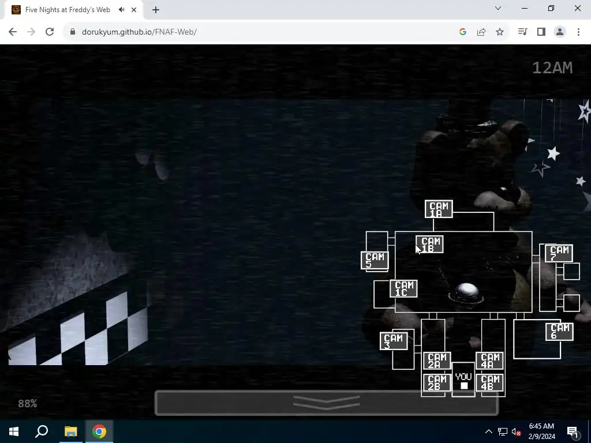591x443 pixels.
Task: Select CAM 6 on camera map
Action: [x=560, y=332]
